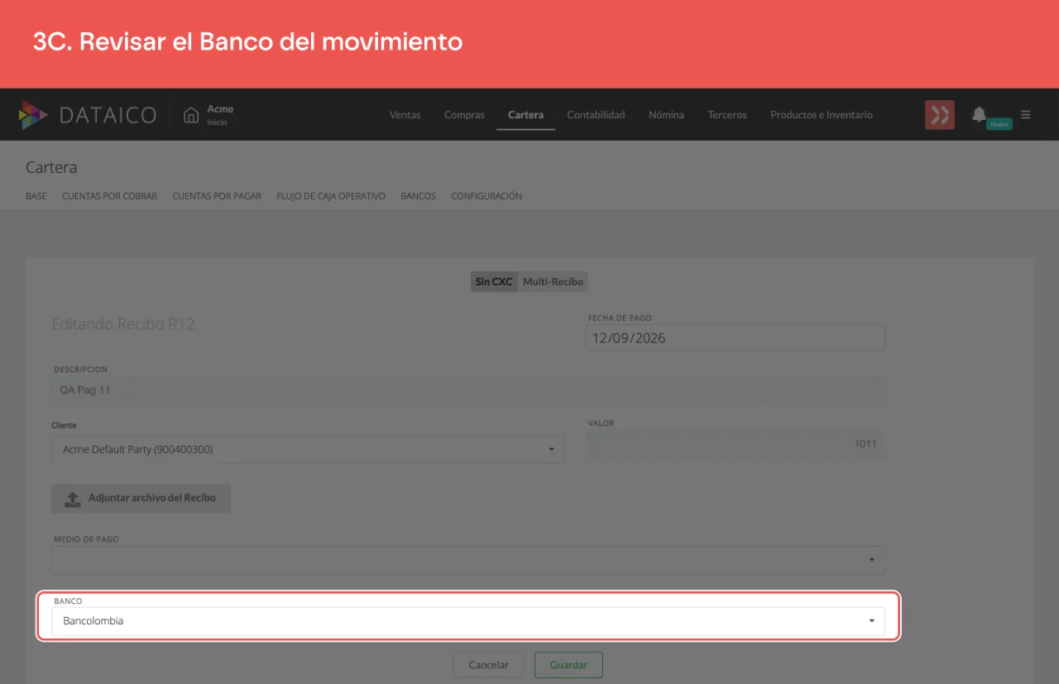Click the Descripcion field with QA Pag 11
Image resolution: width=1059 pixels, height=684 pixels.
[468, 390]
